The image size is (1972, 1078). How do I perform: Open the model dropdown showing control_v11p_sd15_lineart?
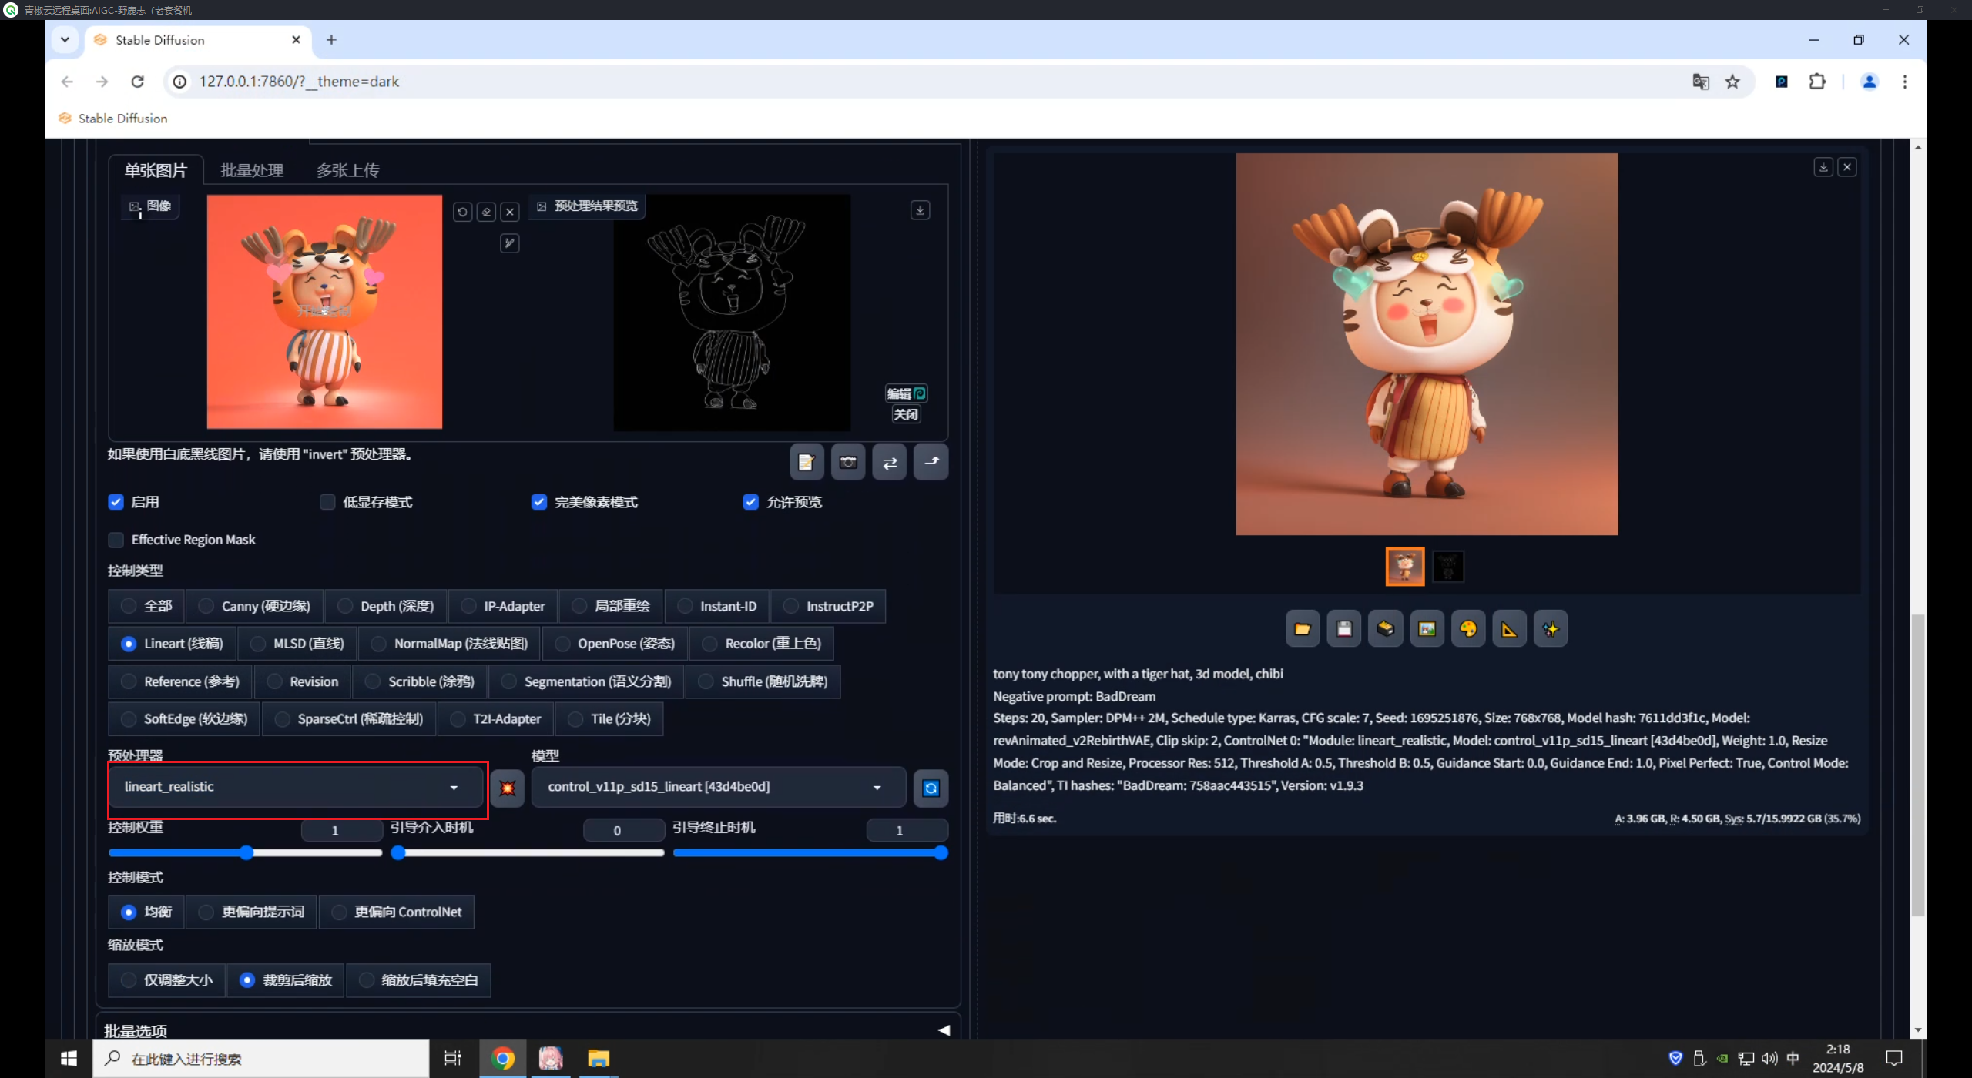coord(719,787)
